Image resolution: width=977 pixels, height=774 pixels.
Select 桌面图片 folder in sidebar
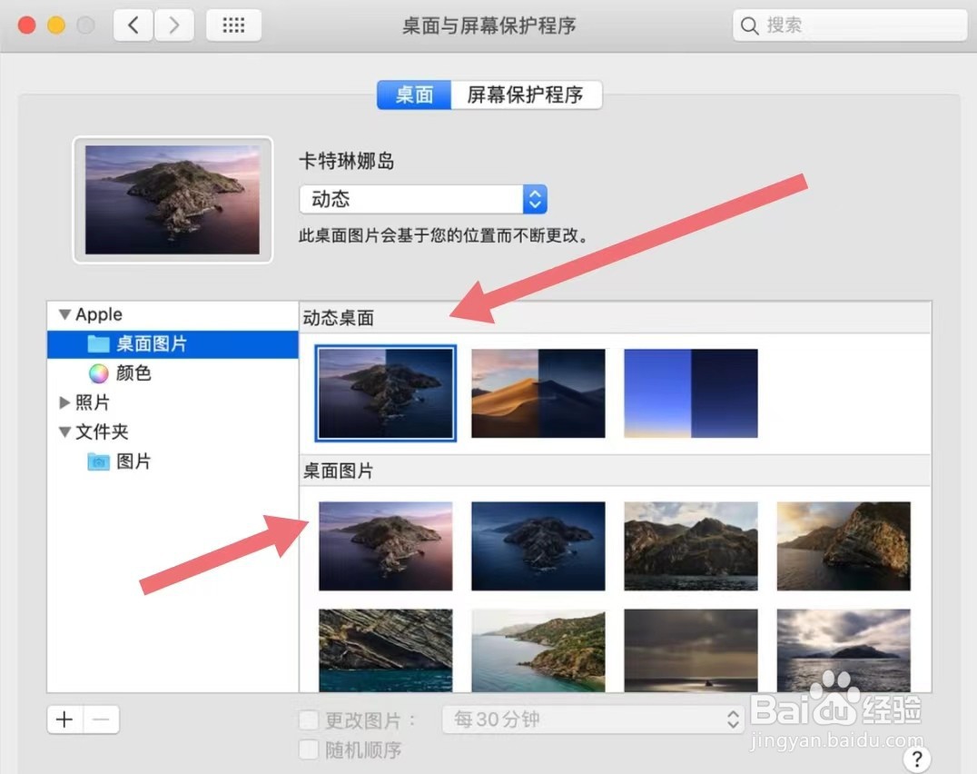point(173,344)
